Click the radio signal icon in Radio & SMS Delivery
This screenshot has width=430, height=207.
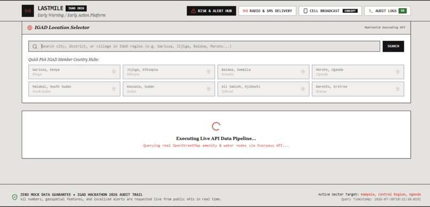coord(245,11)
